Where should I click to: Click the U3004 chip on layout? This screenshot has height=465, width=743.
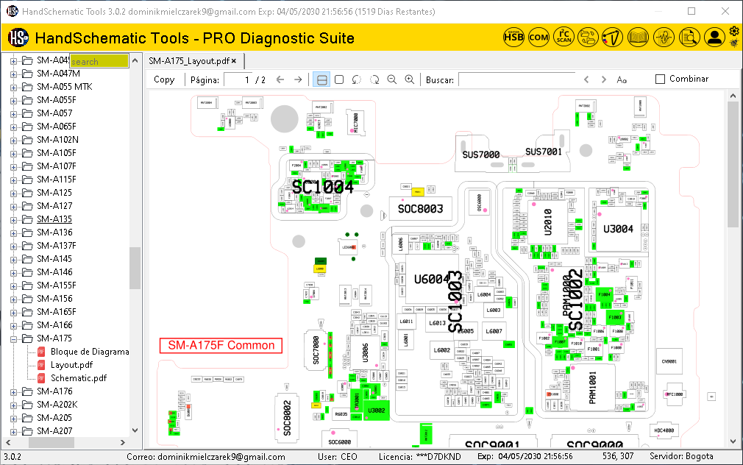tap(618, 229)
